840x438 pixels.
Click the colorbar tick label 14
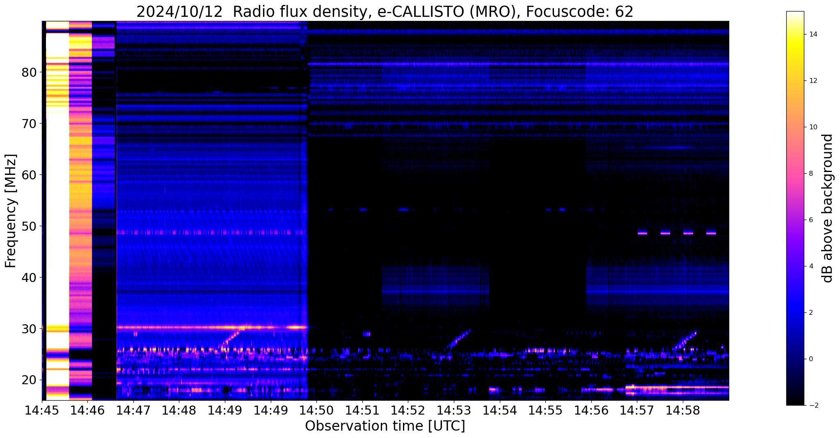(x=813, y=34)
